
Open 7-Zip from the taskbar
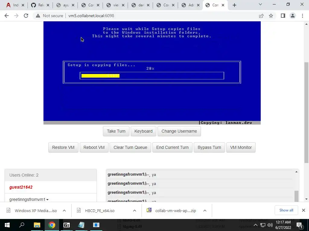(x=67, y=225)
